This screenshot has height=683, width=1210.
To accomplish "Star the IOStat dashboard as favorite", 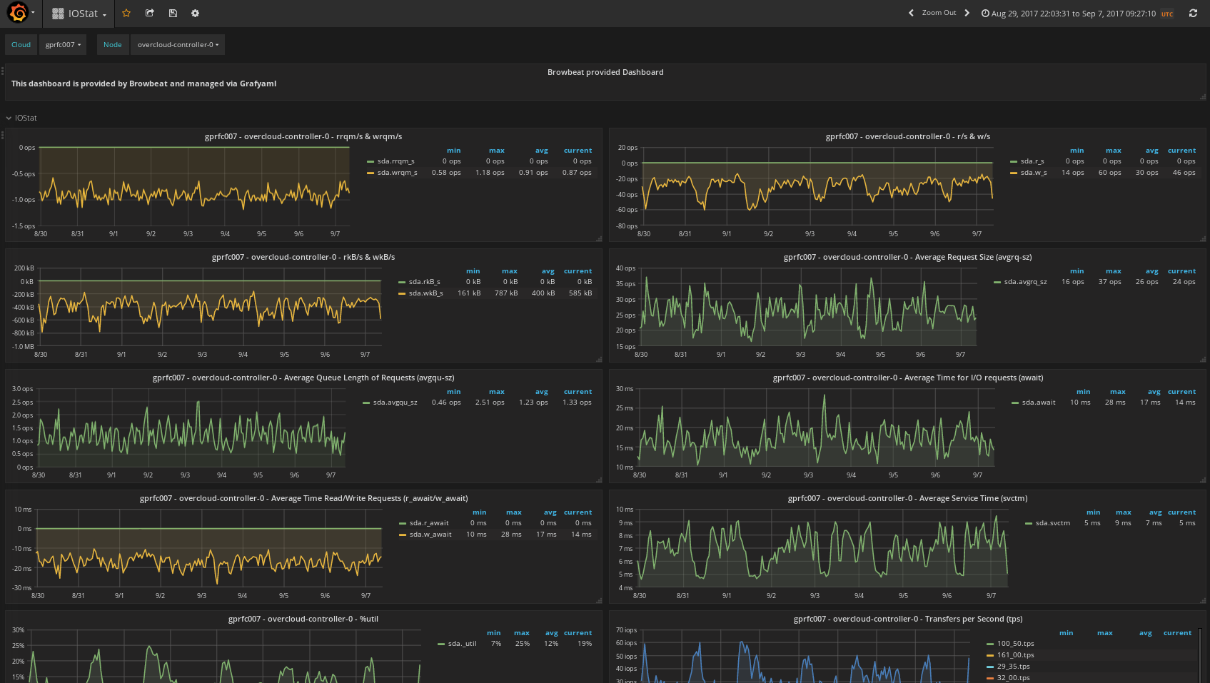I will point(126,13).
